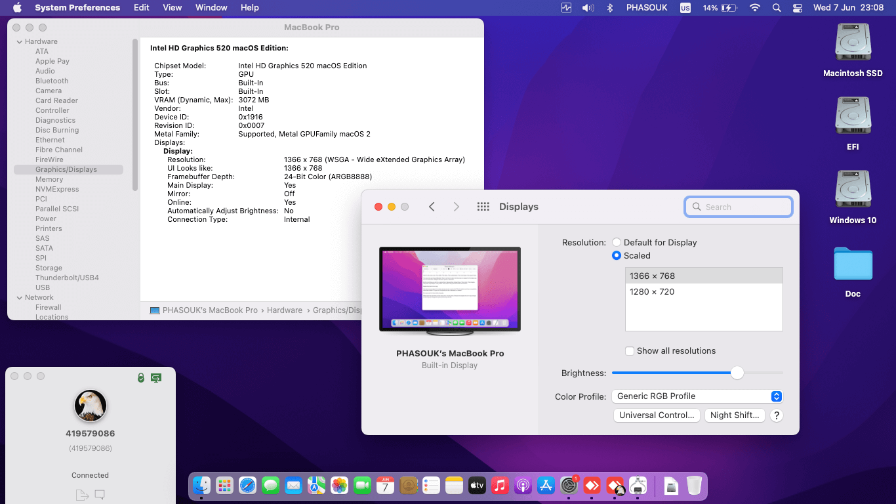Image resolution: width=896 pixels, height=504 pixels.
Task: Open the Calendar app showing June 7
Action: tap(385, 486)
